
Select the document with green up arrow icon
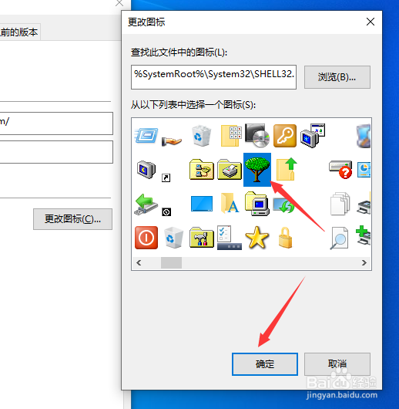(287, 169)
